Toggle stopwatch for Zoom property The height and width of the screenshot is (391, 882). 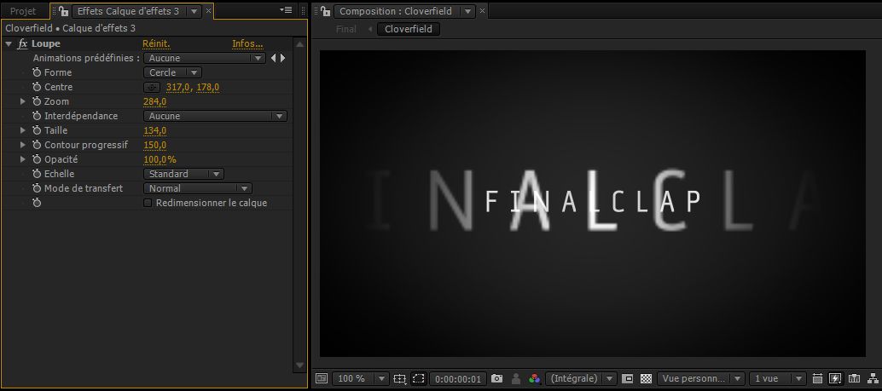pos(38,101)
